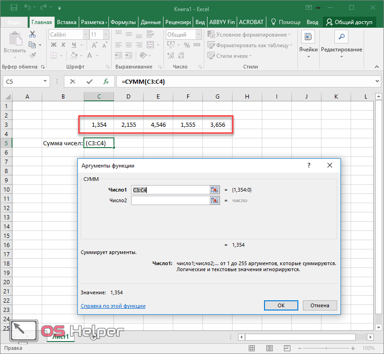The width and height of the screenshot is (384, 354).
Task: Click the Cut scissors icon
Action: coord(32,34)
